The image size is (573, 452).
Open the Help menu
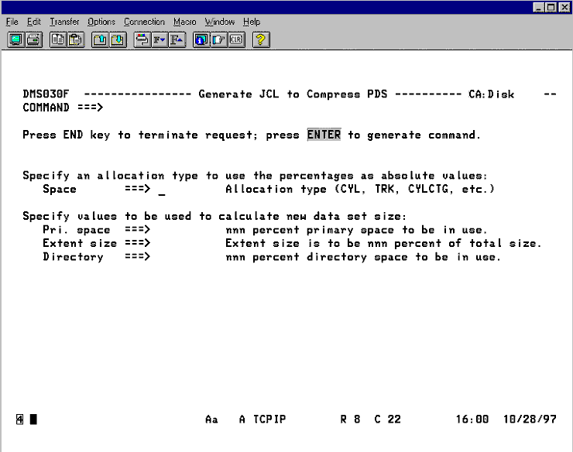(252, 22)
